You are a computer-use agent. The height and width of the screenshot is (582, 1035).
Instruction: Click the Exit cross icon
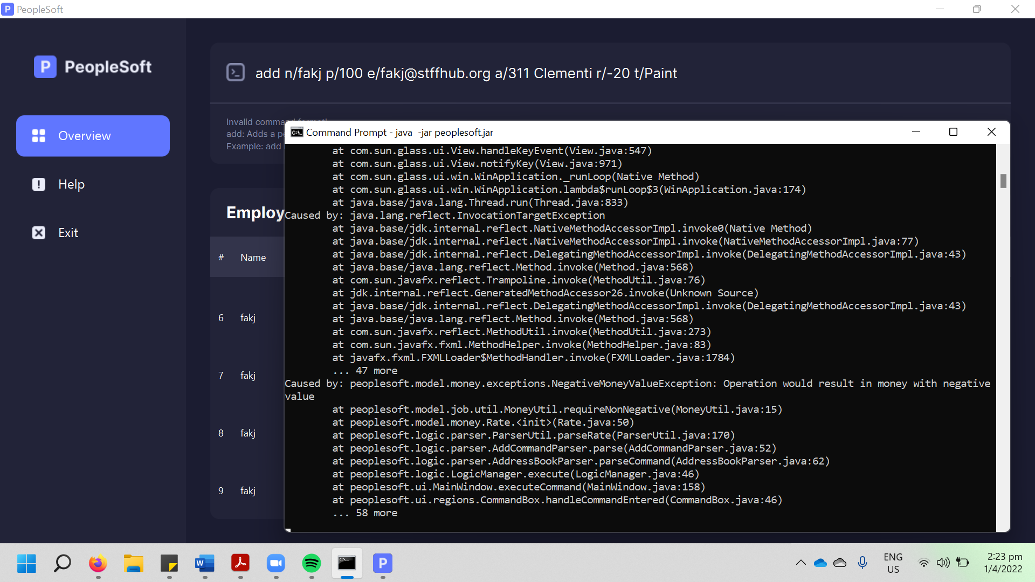pyautogui.click(x=39, y=233)
